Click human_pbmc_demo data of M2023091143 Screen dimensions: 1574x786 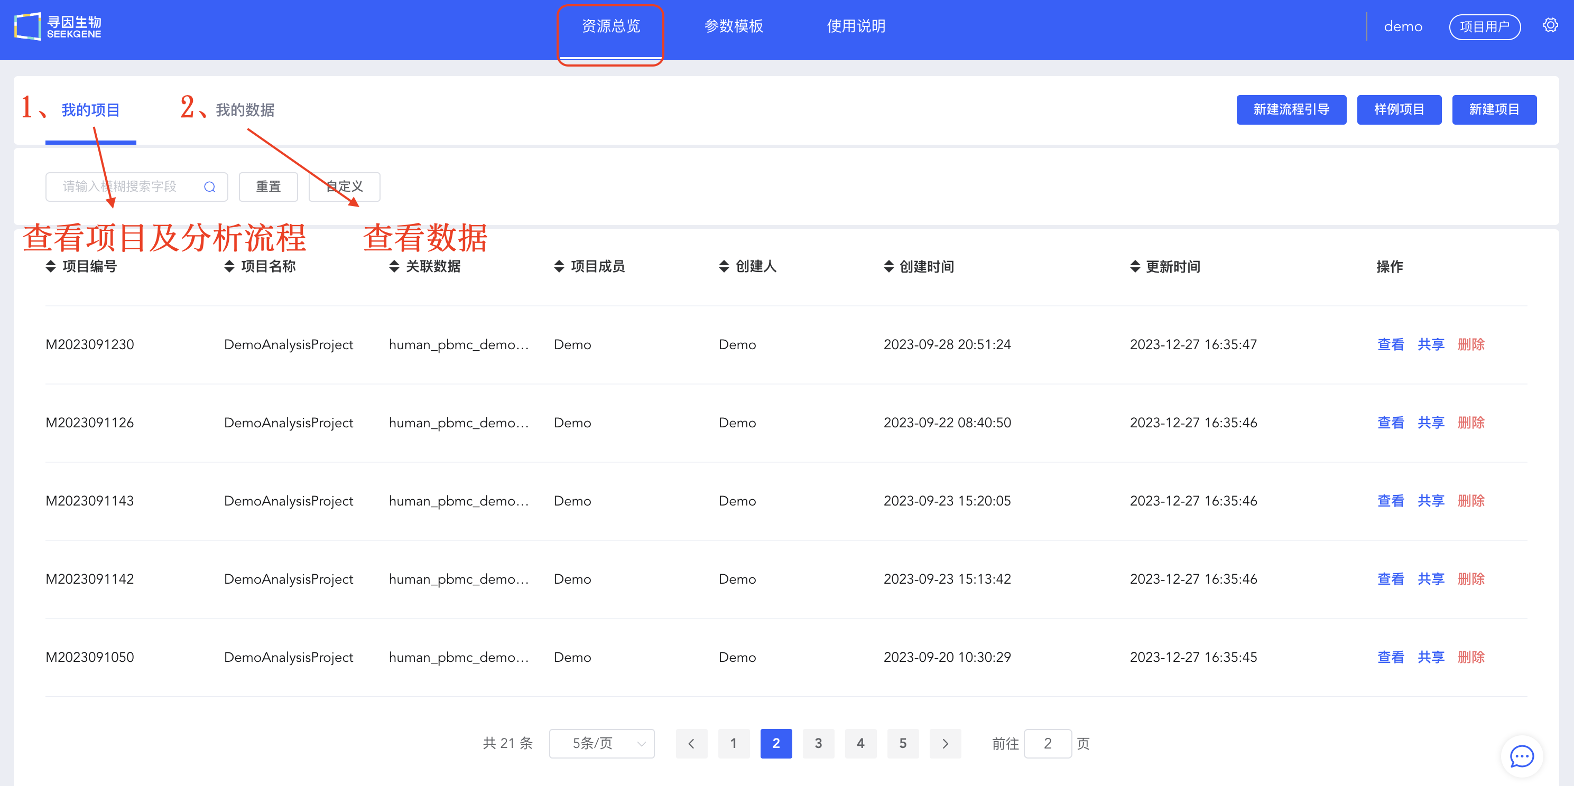point(459,501)
